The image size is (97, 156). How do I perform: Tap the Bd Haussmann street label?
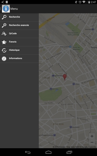(82, 119)
